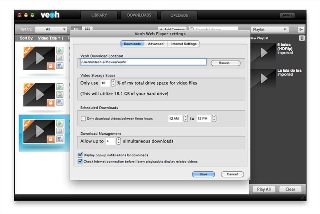Switch to the Downloads settings tab
Image resolution: width=320 pixels, height=214 pixels.
click(132, 44)
